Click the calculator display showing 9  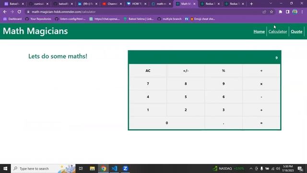[x=205, y=58]
